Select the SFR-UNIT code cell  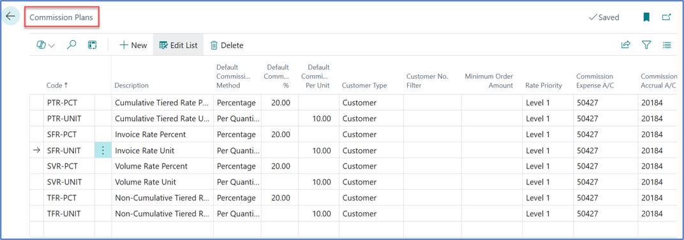[69, 151]
